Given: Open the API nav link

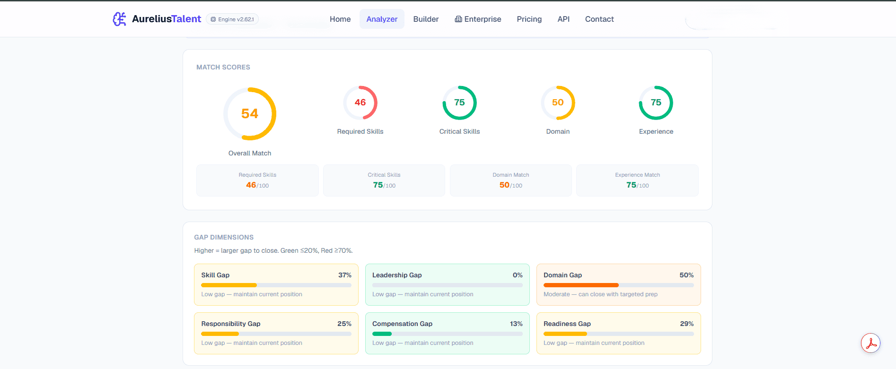Looking at the screenshot, I should (563, 19).
